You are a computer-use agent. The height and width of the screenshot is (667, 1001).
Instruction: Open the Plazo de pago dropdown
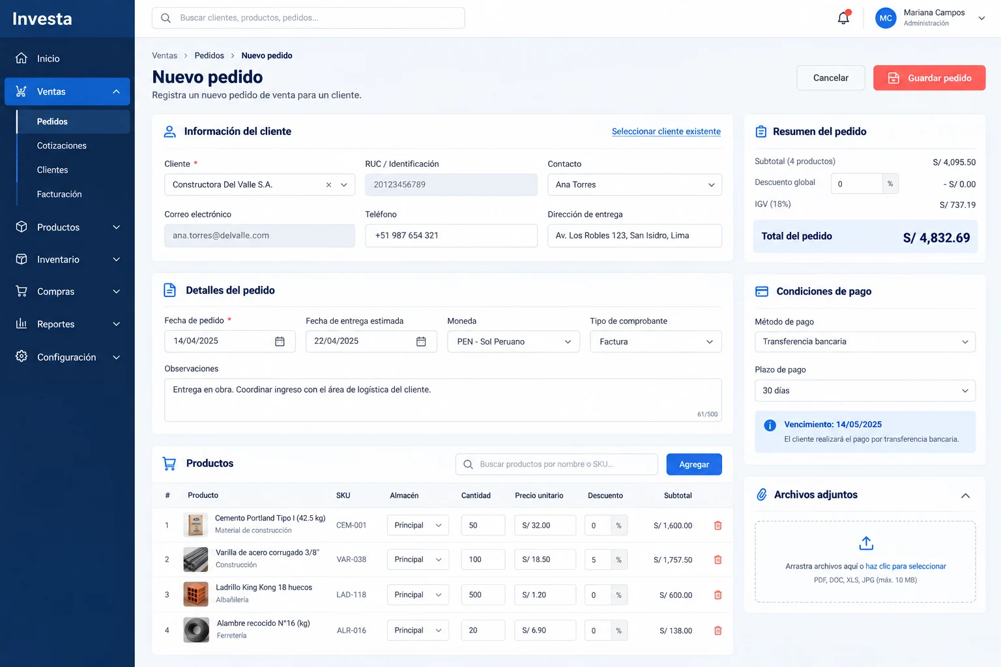865,391
